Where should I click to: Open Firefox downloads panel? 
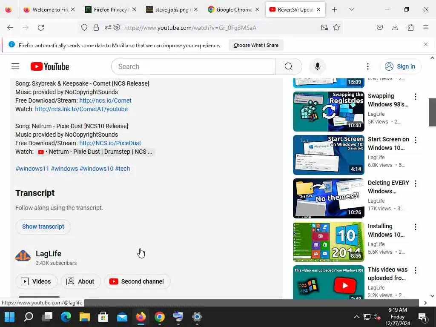tap(395, 27)
